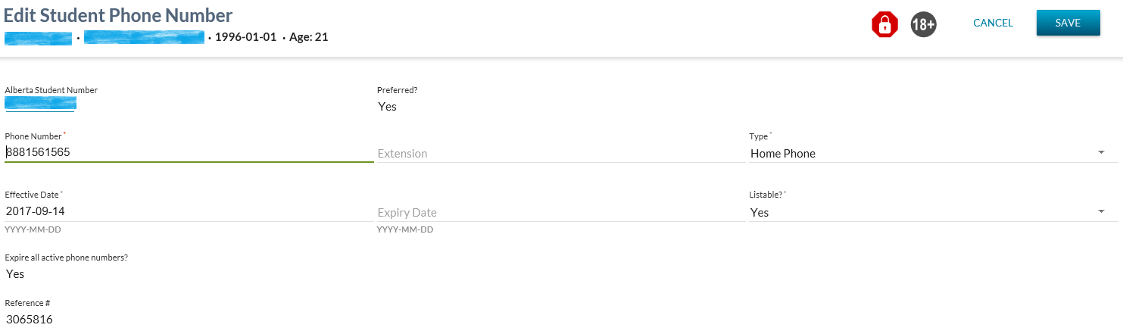Click the Listable? dropdown arrow
Image resolution: width=1123 pixels, height=334 pixels.
tap(1101, 212)
